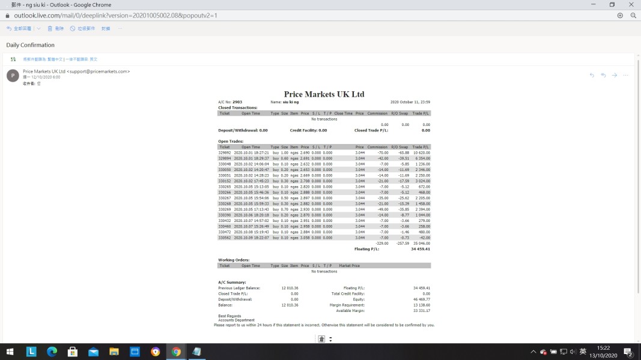Reply using the single arrow icon in header
Screen dimensions: 641x360
592,75
